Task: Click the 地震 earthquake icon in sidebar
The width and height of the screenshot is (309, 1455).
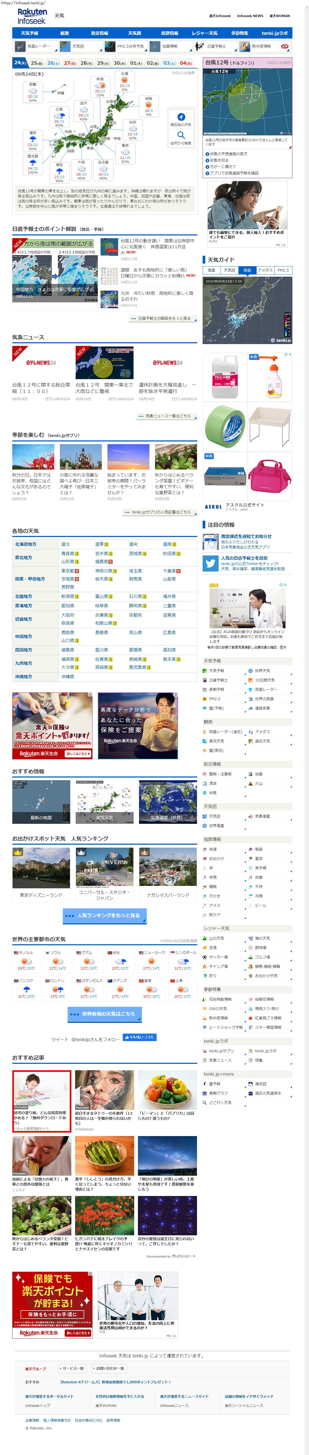Action: tap(250, 774)
